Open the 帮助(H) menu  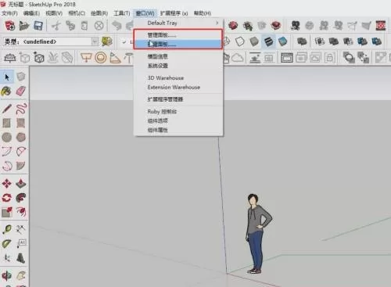203,13
